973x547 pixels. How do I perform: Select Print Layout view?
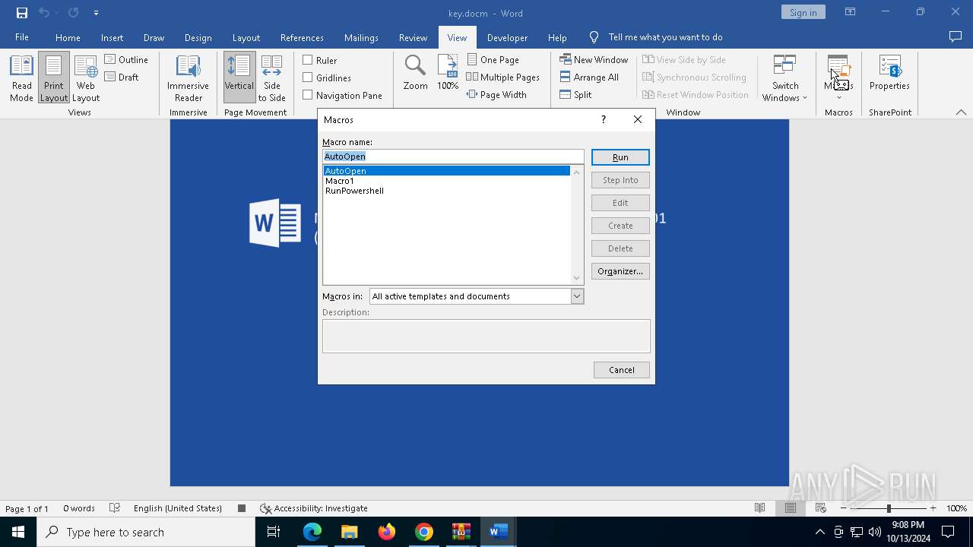point(53,78)
